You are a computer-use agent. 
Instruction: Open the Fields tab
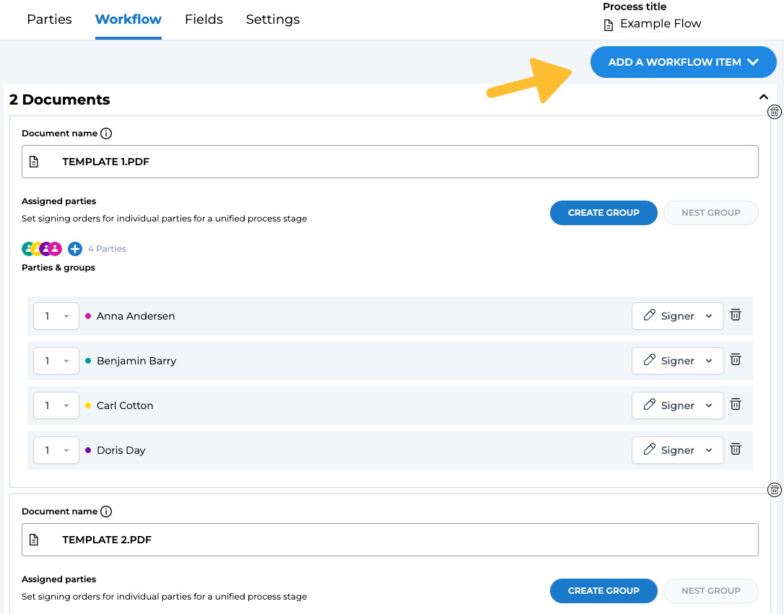204,19
